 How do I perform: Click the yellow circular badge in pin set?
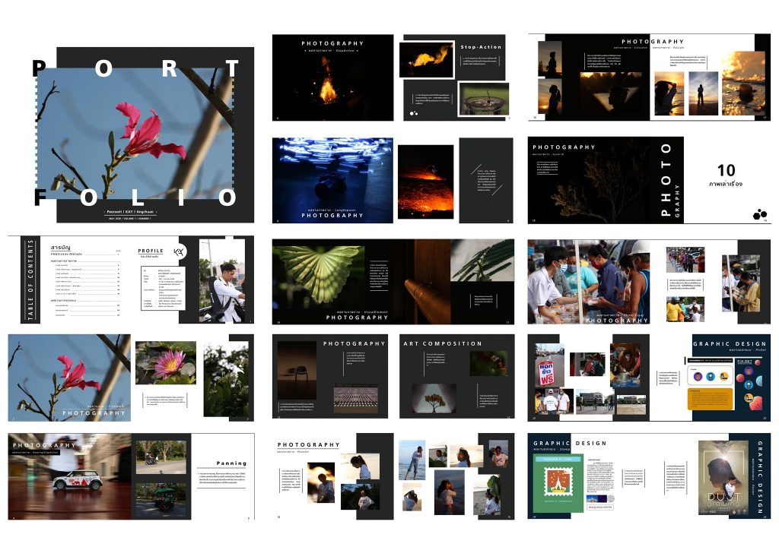pyautogui.click(x=724, y=375)
